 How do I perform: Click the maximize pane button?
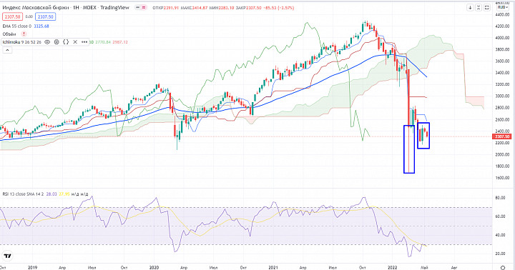coord(487,7)
